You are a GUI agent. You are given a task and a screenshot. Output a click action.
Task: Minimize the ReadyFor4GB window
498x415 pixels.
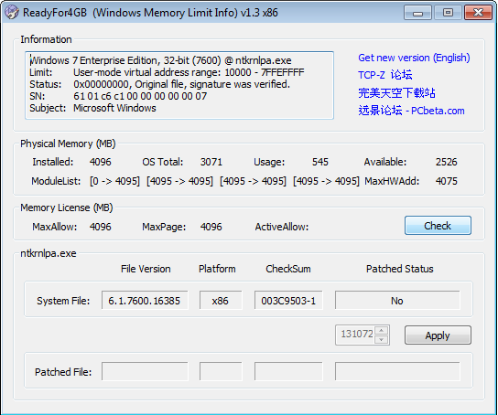[x=417, y=13]
